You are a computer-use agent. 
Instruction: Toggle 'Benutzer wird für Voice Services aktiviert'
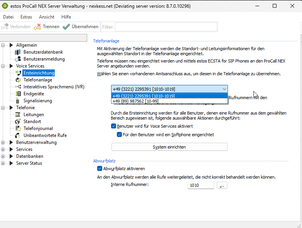[114, 126]
